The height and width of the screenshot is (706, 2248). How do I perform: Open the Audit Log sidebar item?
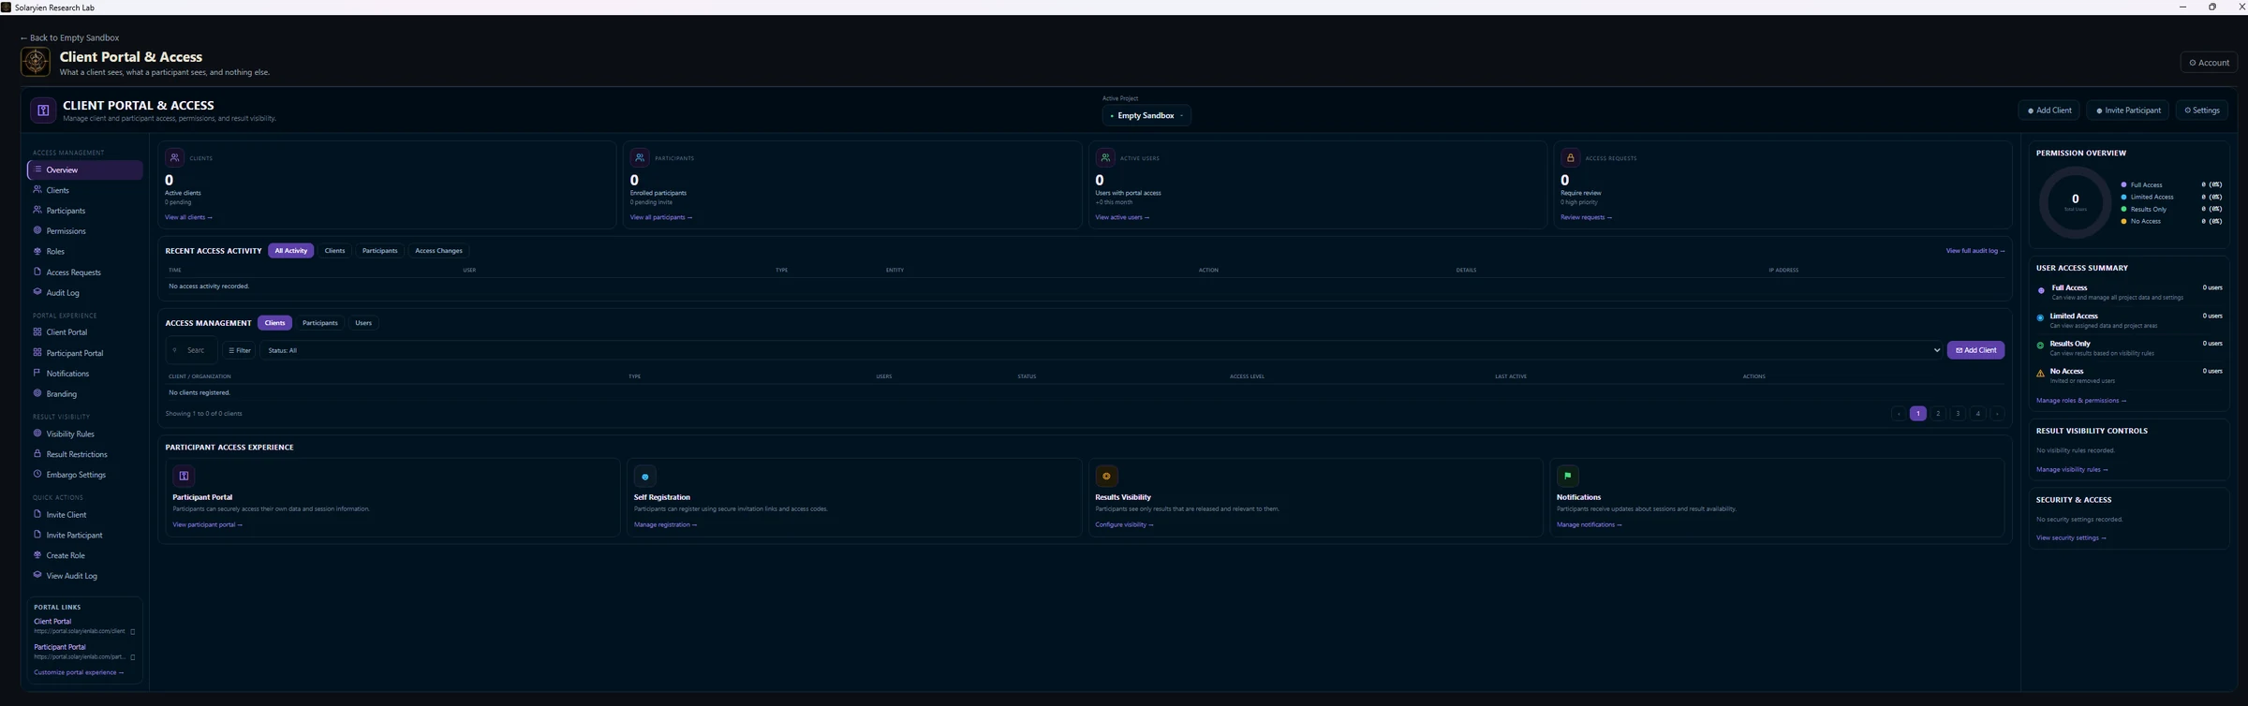click(84, 293)
